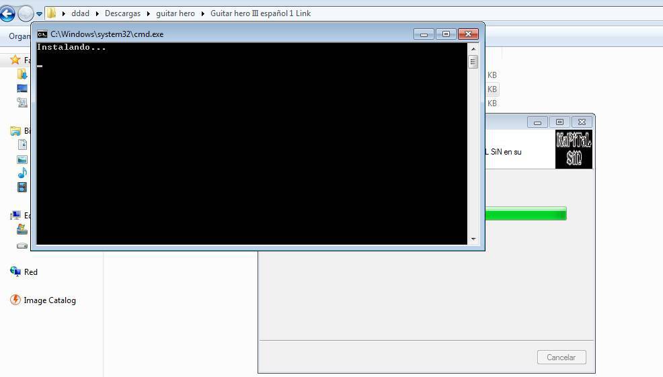Close the installer window
Screen dimensions: 663x377
tap(582, 122)
